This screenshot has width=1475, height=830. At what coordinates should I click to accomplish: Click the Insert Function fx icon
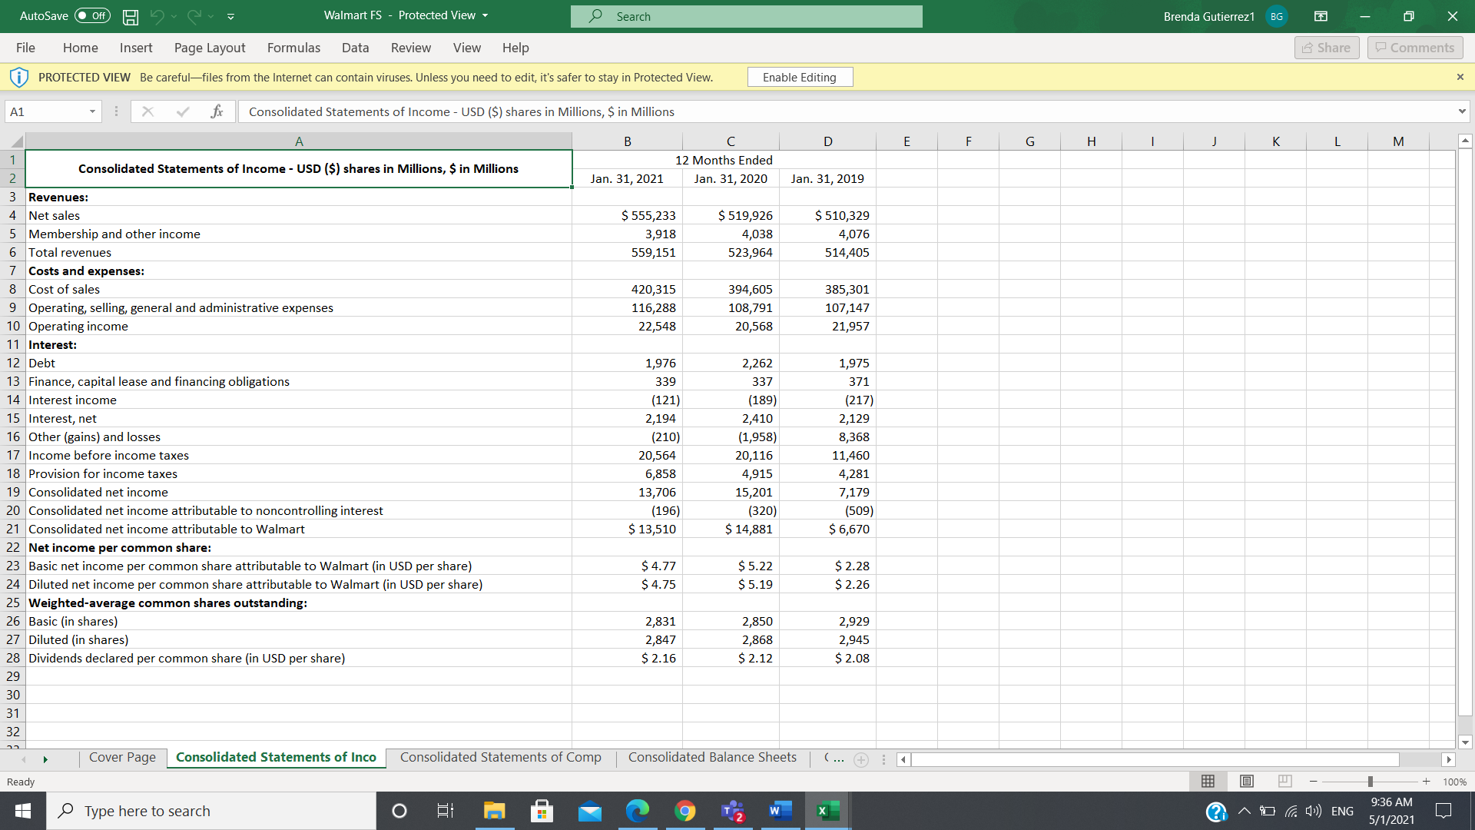(217, 111)
